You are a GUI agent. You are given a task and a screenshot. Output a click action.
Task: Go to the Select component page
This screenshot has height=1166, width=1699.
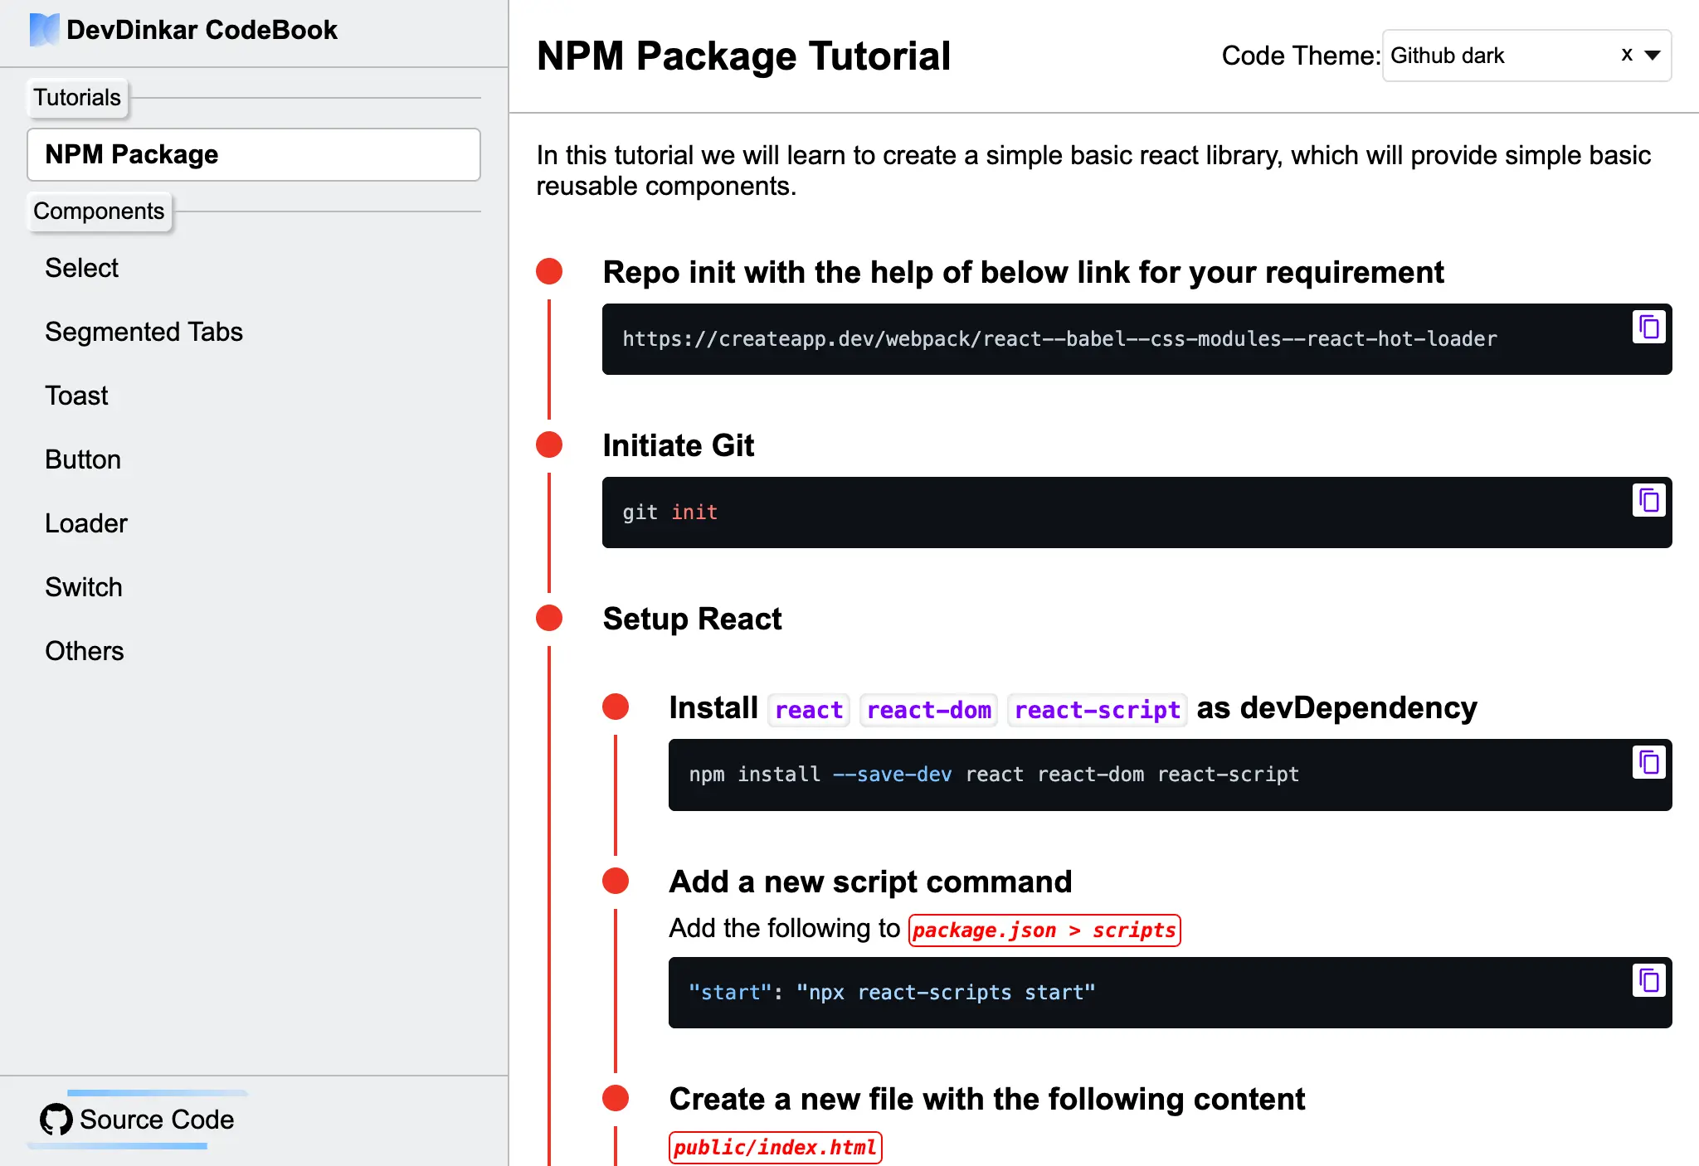point(81,268)
